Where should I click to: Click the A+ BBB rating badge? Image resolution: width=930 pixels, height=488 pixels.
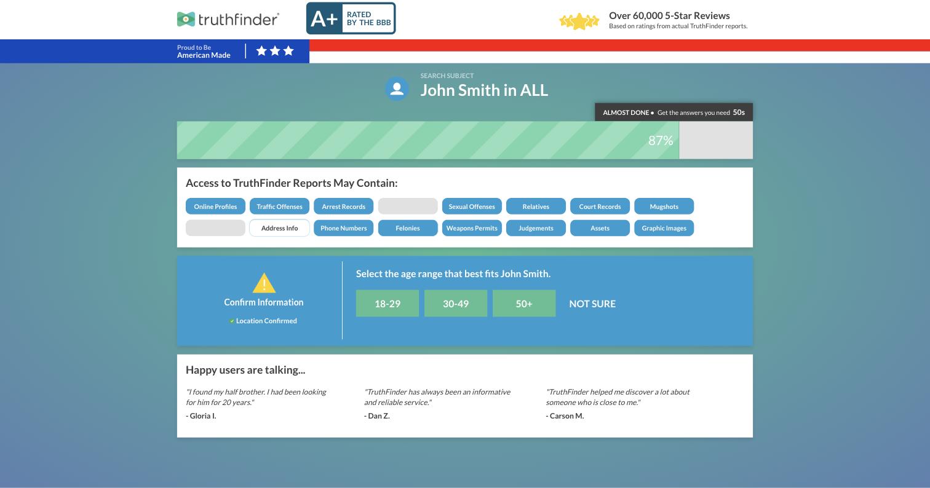pyautogui.click(x=351, y=18)
